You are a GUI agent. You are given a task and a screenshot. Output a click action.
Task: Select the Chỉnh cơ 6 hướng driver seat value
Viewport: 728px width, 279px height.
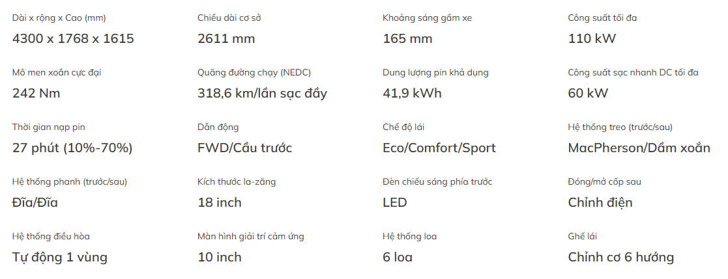tap(620, 258)
